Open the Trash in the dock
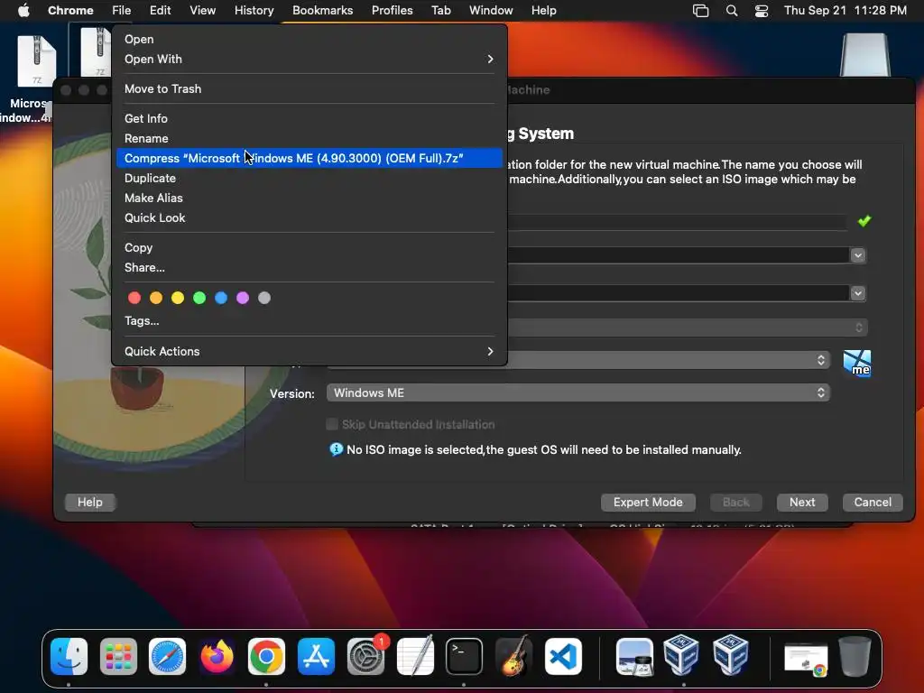 click(x=855, y=656)
